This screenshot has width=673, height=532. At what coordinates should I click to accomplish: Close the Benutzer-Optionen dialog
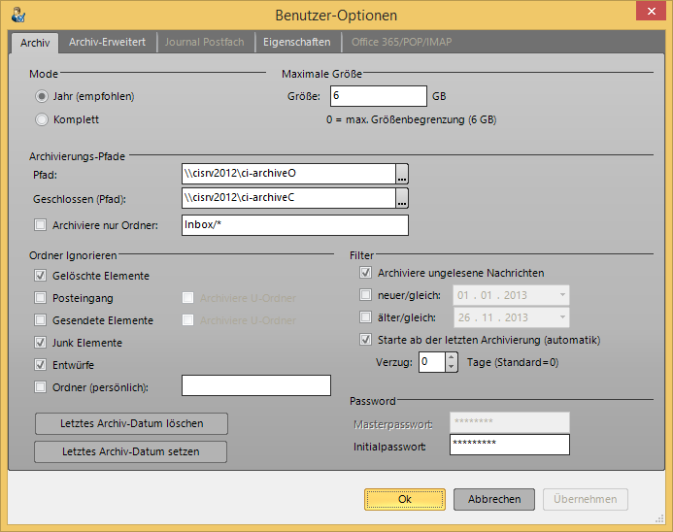coord(648,12)
